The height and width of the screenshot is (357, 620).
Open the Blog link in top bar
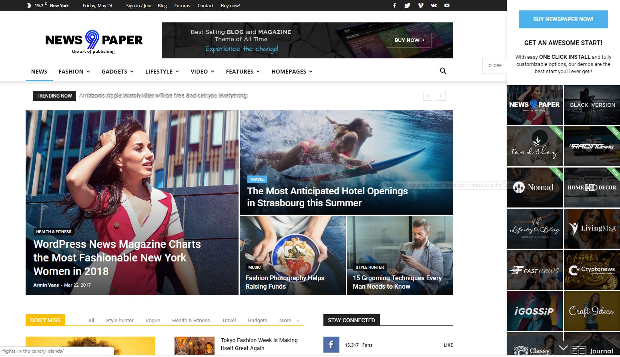[x=163, y=6]
